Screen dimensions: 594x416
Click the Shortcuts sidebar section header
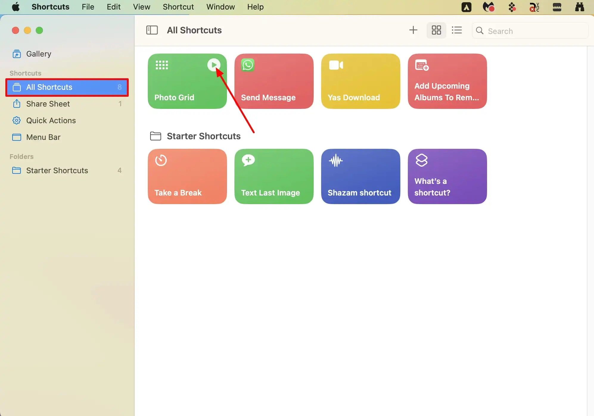pos(25,73)
